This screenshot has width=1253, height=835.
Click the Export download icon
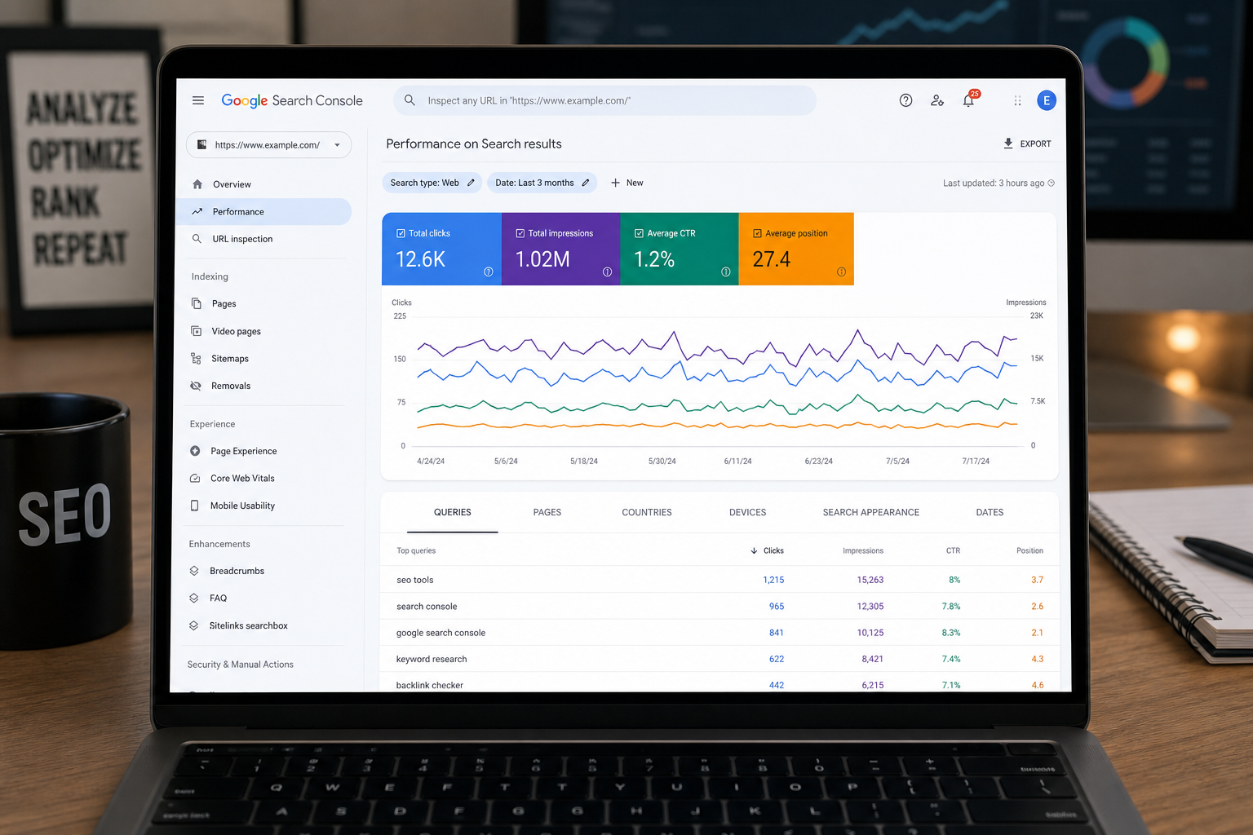1008,144
